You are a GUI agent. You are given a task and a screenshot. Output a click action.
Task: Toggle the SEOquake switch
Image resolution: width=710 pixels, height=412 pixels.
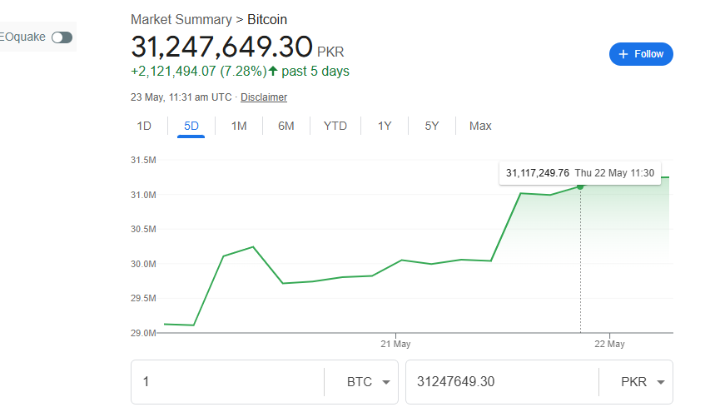pyautogui.click(x=62, y=37)
